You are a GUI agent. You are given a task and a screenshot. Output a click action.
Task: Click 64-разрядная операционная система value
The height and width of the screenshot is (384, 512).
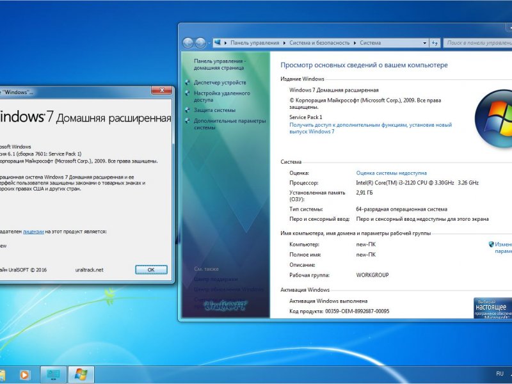[x=402, y=209]
